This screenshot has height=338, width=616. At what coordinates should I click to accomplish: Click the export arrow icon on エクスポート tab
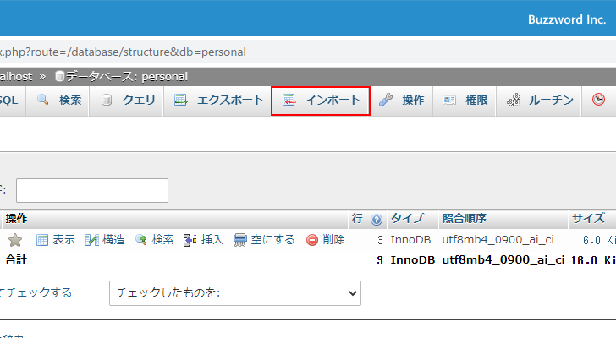181,100
